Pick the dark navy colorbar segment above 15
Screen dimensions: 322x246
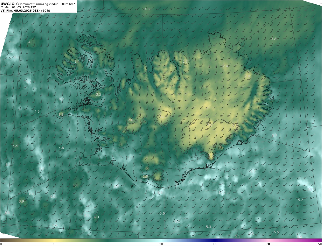coord(215,240)
